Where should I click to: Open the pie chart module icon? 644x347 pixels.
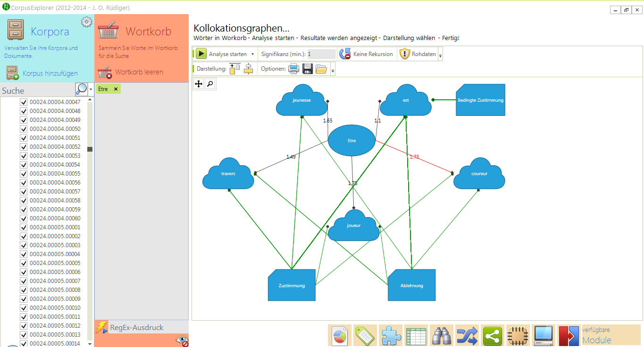(340, 336)
